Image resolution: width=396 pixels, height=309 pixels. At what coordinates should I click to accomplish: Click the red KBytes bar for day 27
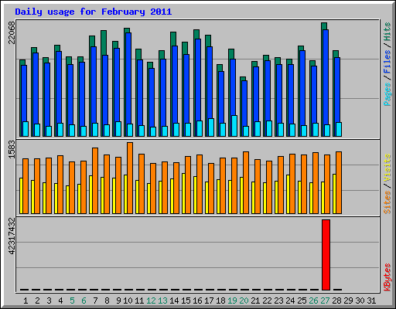(x=326, y=255)
